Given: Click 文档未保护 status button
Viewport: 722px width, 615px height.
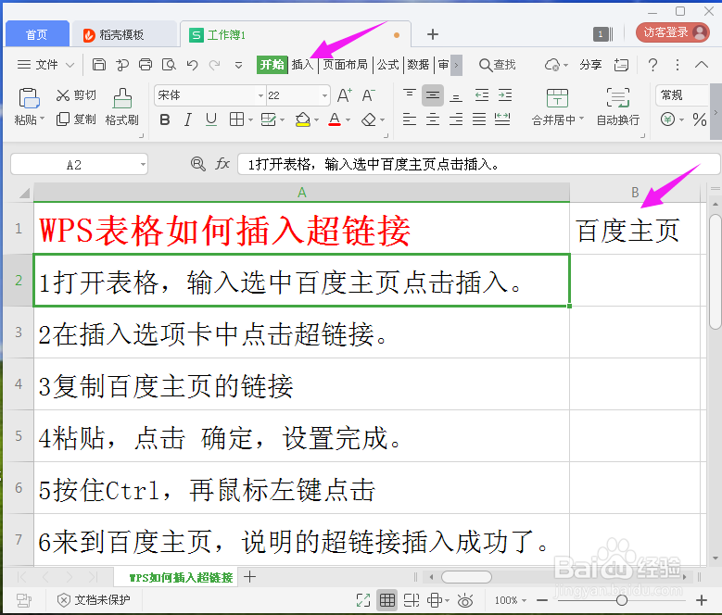Looking at the screenshot, I should pyautogui.click(x=94, y=600).
